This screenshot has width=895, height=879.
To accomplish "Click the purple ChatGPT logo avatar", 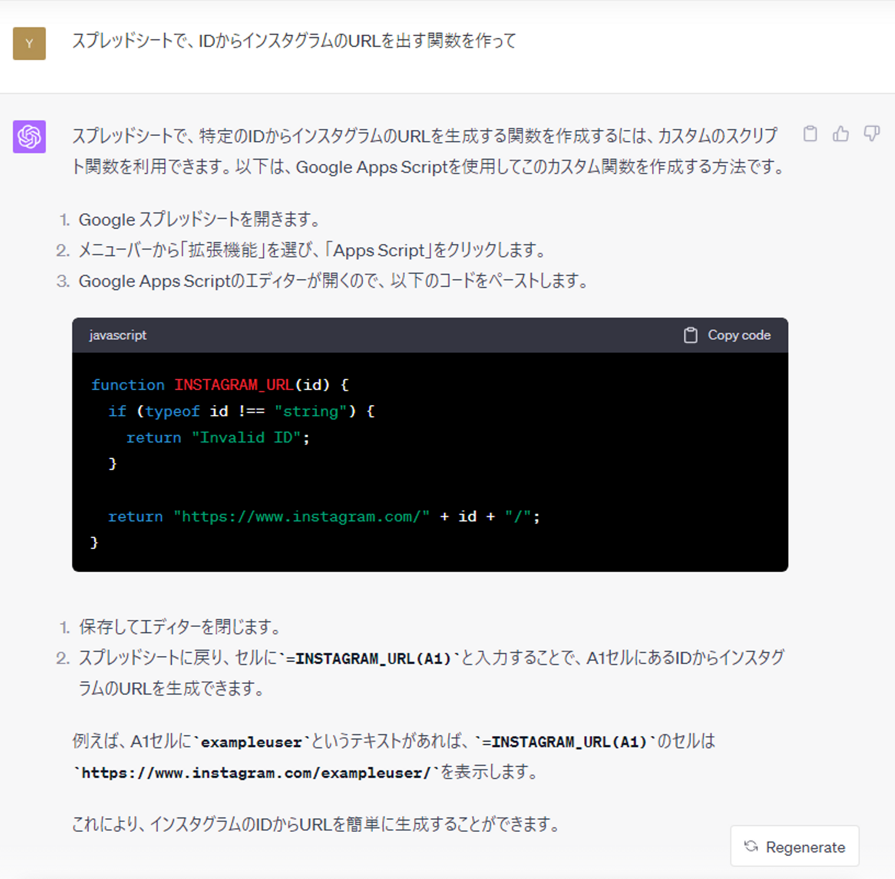I will (29, 137).
